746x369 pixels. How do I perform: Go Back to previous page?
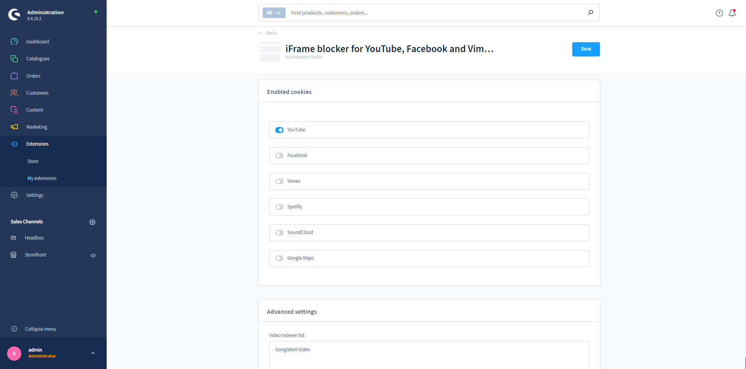(x=271, y=33)
